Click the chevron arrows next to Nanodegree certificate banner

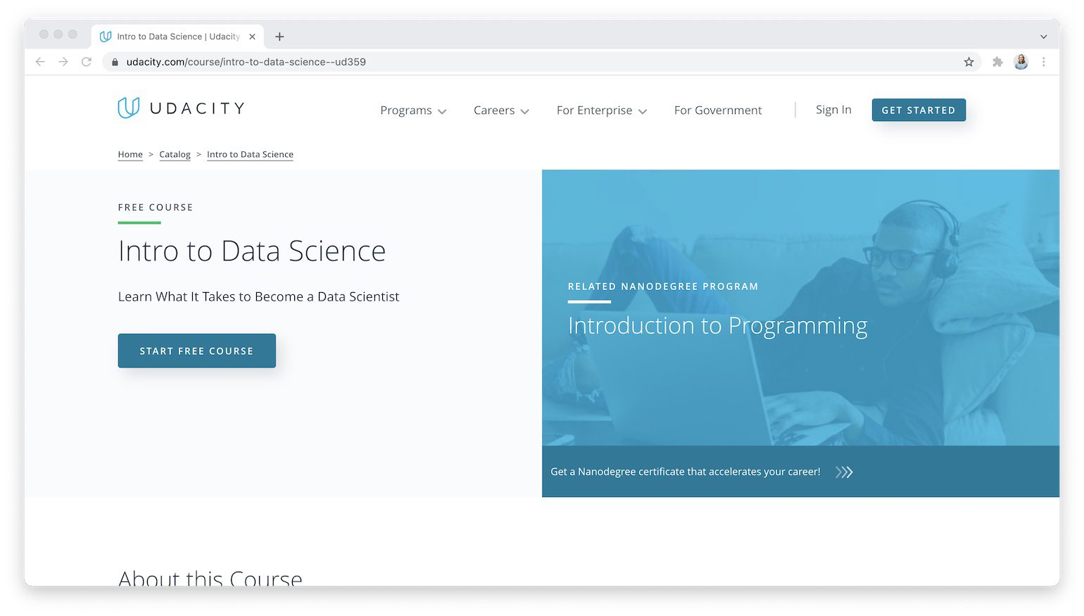843,472
